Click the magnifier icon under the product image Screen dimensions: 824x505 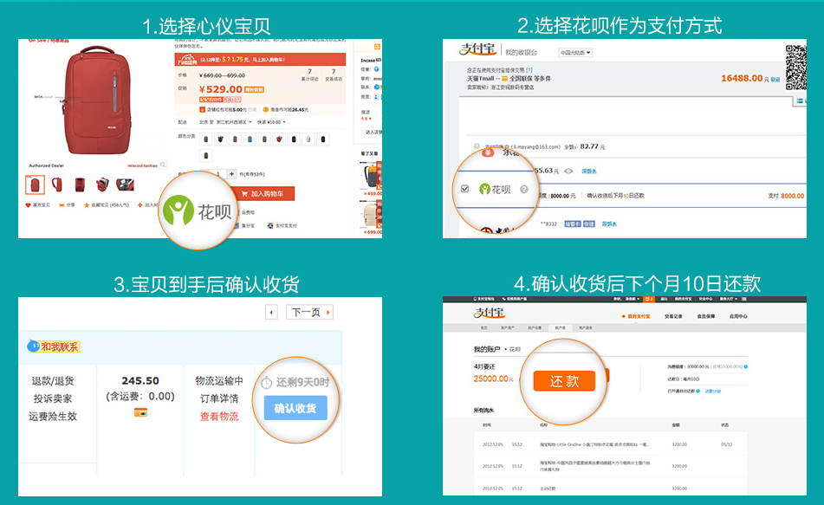pos(164,165)
